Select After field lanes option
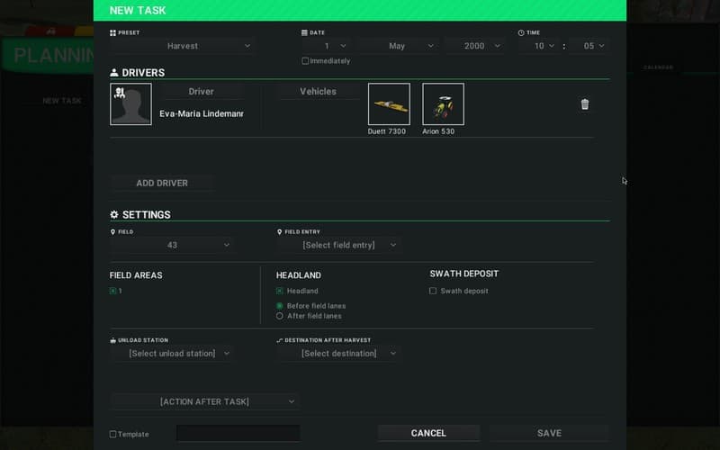Viewport: 720px width, 450px height. pyautogui.click(x=280, y=316)
